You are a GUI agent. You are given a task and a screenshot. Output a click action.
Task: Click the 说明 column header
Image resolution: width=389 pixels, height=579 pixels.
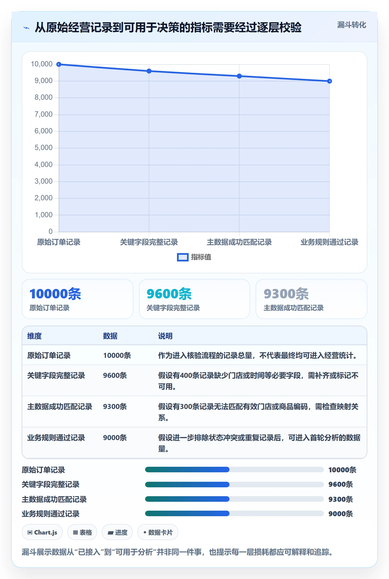point(165,336)
